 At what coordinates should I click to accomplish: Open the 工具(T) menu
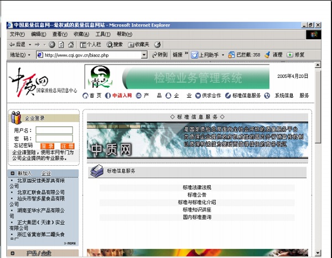(x=103, y=34)
